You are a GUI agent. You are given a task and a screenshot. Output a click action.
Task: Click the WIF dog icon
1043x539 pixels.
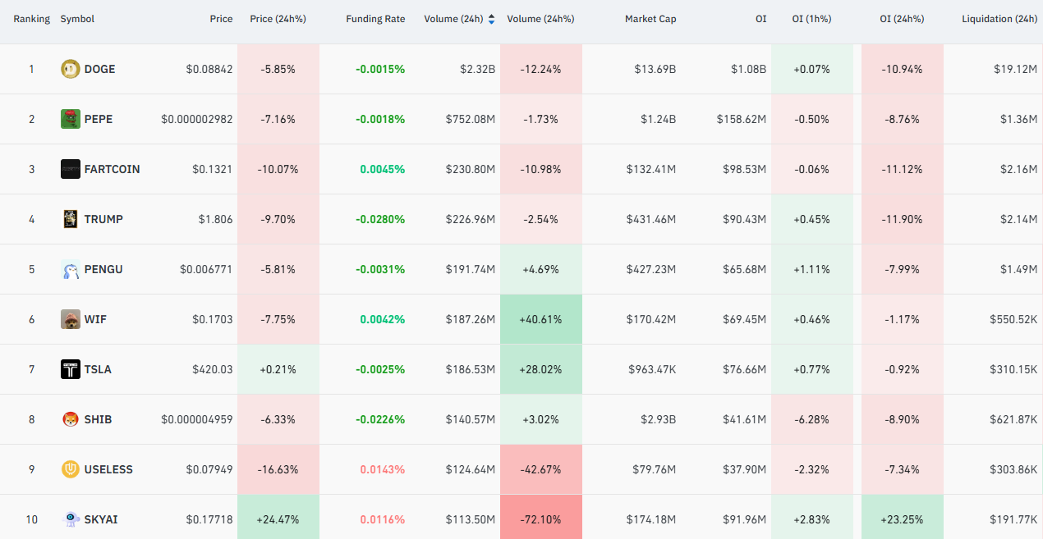pyautogui.click(x=71, y=319)
